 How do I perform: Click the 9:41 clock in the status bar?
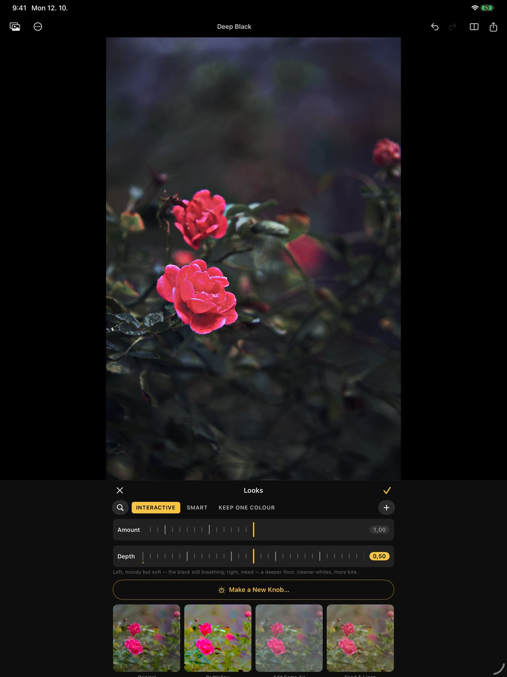19,8
